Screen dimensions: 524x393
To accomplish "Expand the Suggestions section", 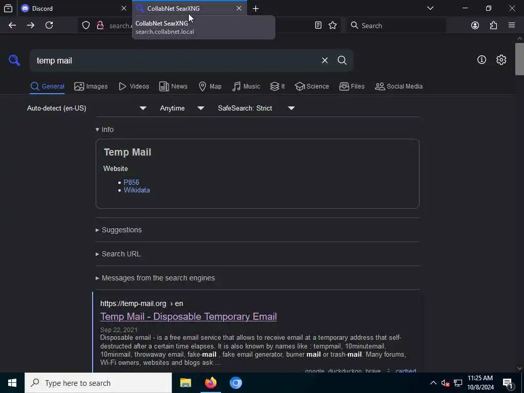I will (x=119, y=230).
